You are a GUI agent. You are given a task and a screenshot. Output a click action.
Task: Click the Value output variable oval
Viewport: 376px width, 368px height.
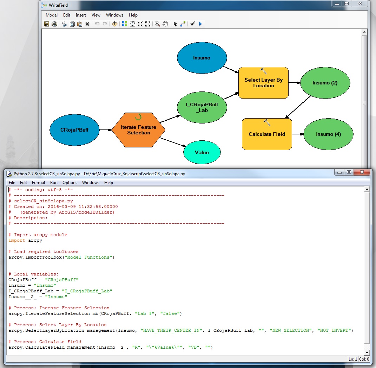pos(202,152)
